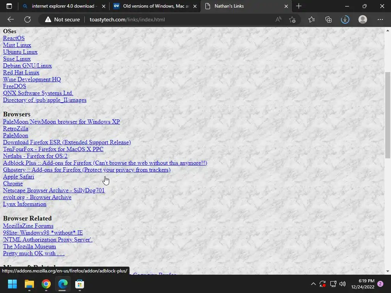Open volume speaker tray icon
Screen dimensions: 391x293
343,284
